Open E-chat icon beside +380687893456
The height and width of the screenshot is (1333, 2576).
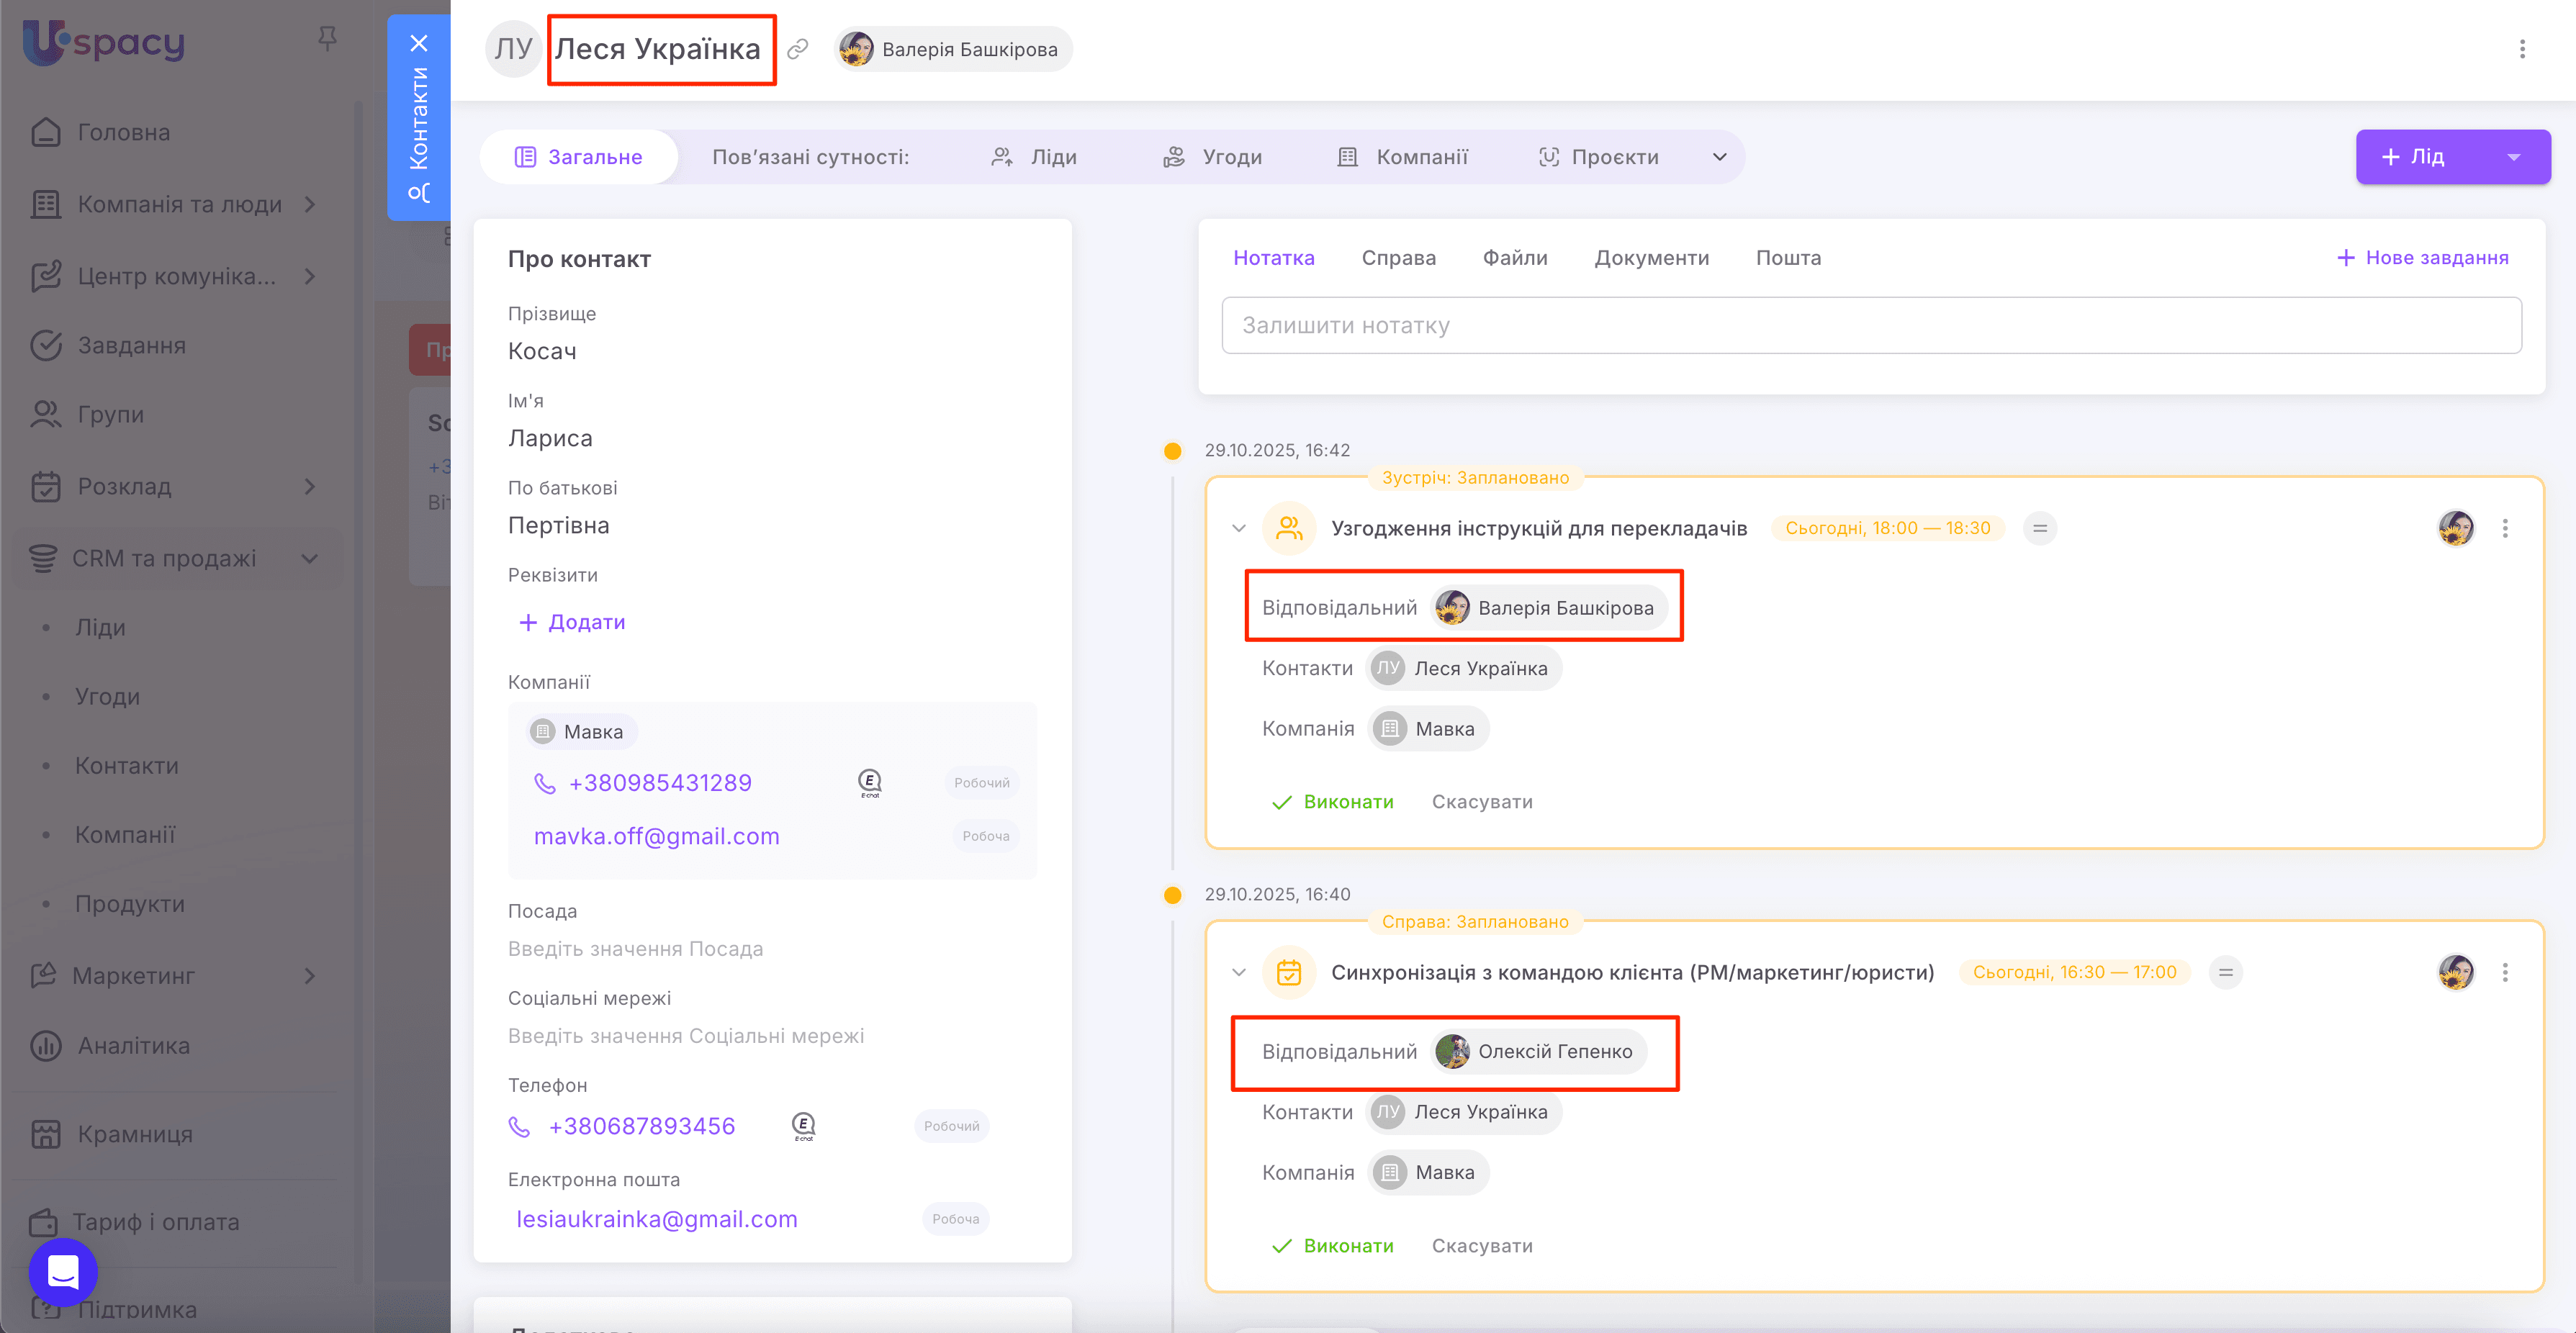[x=804, y=1126]
